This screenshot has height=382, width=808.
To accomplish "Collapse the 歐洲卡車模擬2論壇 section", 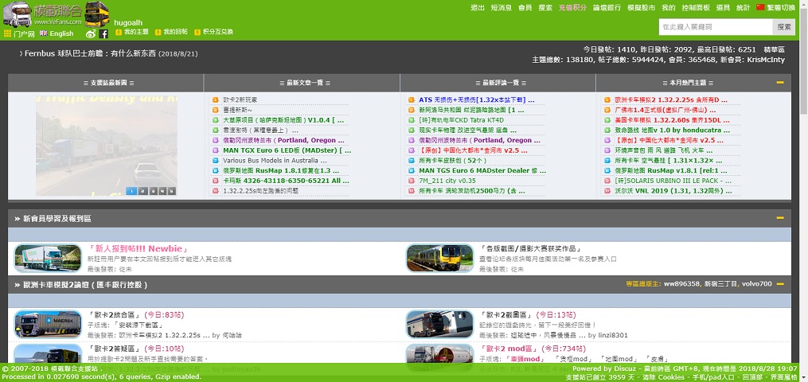I will pos(780,284).
